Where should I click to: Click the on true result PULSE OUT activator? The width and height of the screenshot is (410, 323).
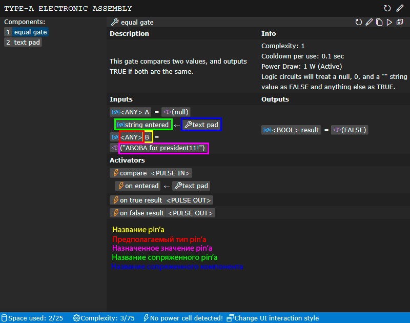(161, 200)
